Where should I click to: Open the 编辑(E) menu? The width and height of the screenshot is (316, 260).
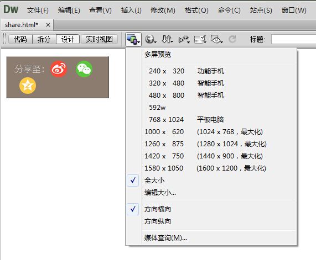coord(69,10)
